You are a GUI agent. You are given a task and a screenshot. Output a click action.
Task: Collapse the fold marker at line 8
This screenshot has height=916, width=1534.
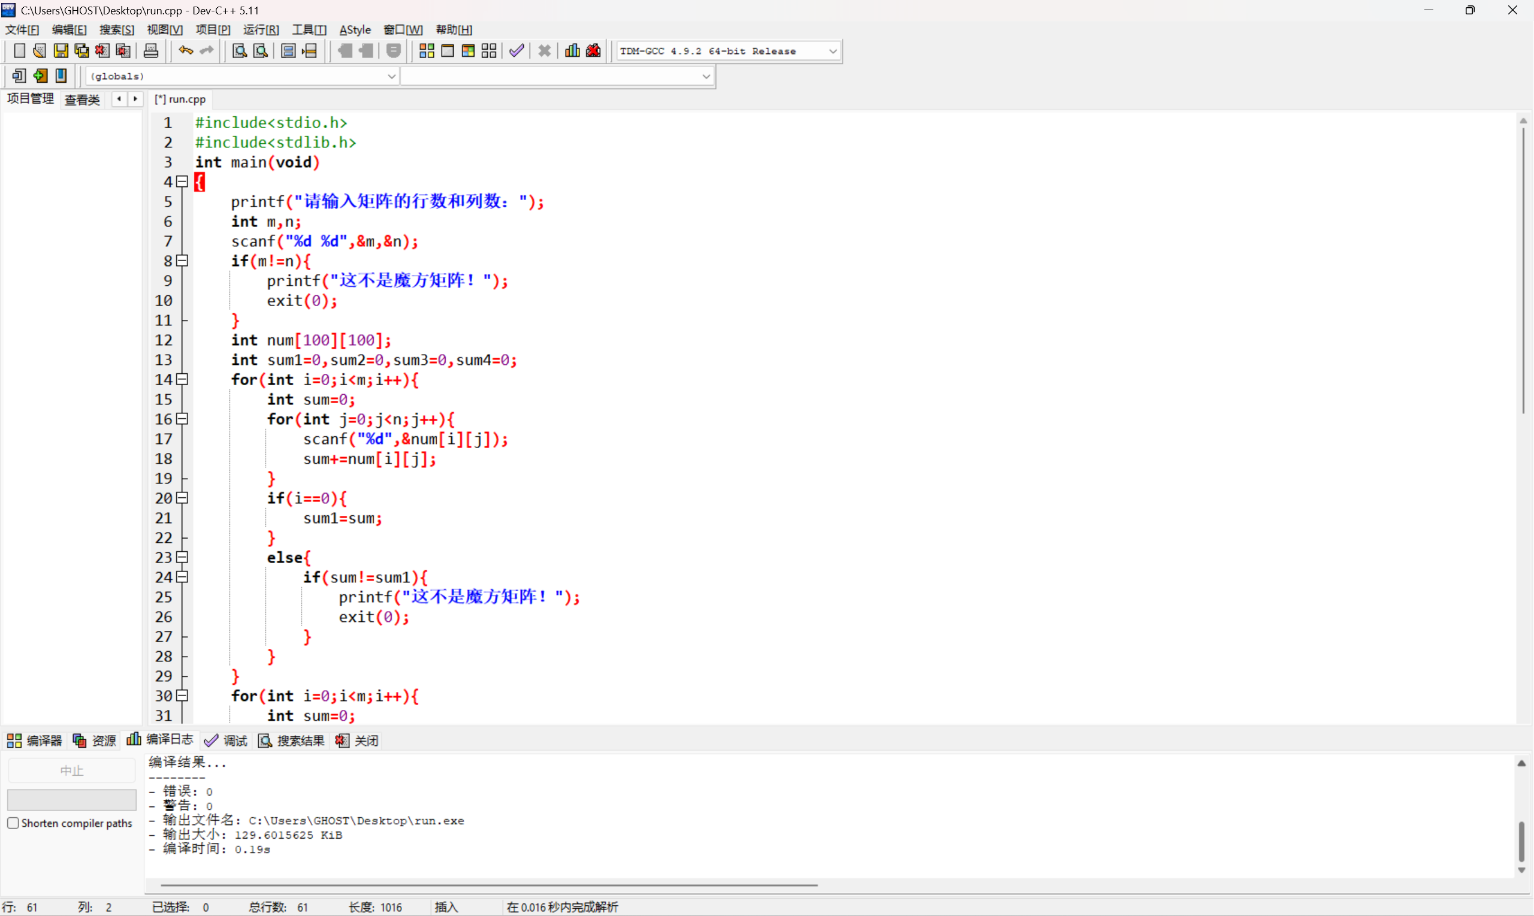tap(182, 261)
